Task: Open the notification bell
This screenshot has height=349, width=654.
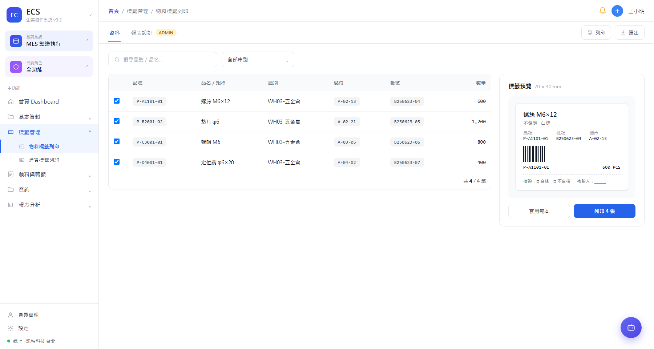Action: click(602, 11)
